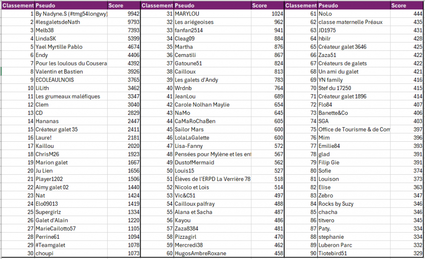This screenshot has width=425, height=259.
Task: Click the cell 'Melb38'
Action: [x=71, y=30]
